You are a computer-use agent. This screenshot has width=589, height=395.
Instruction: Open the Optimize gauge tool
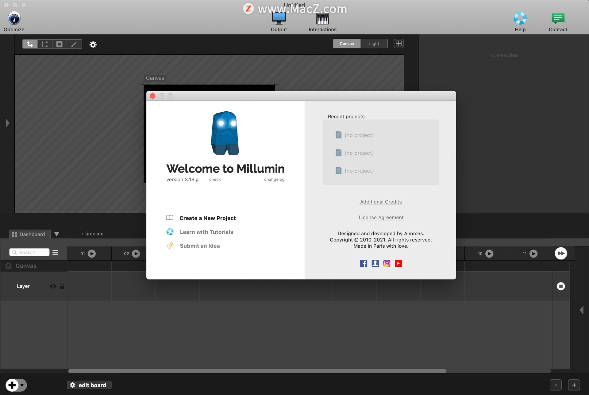click(14, 21)
